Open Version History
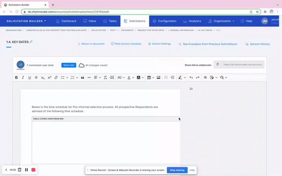282x176 pixels. click(258, 44)
